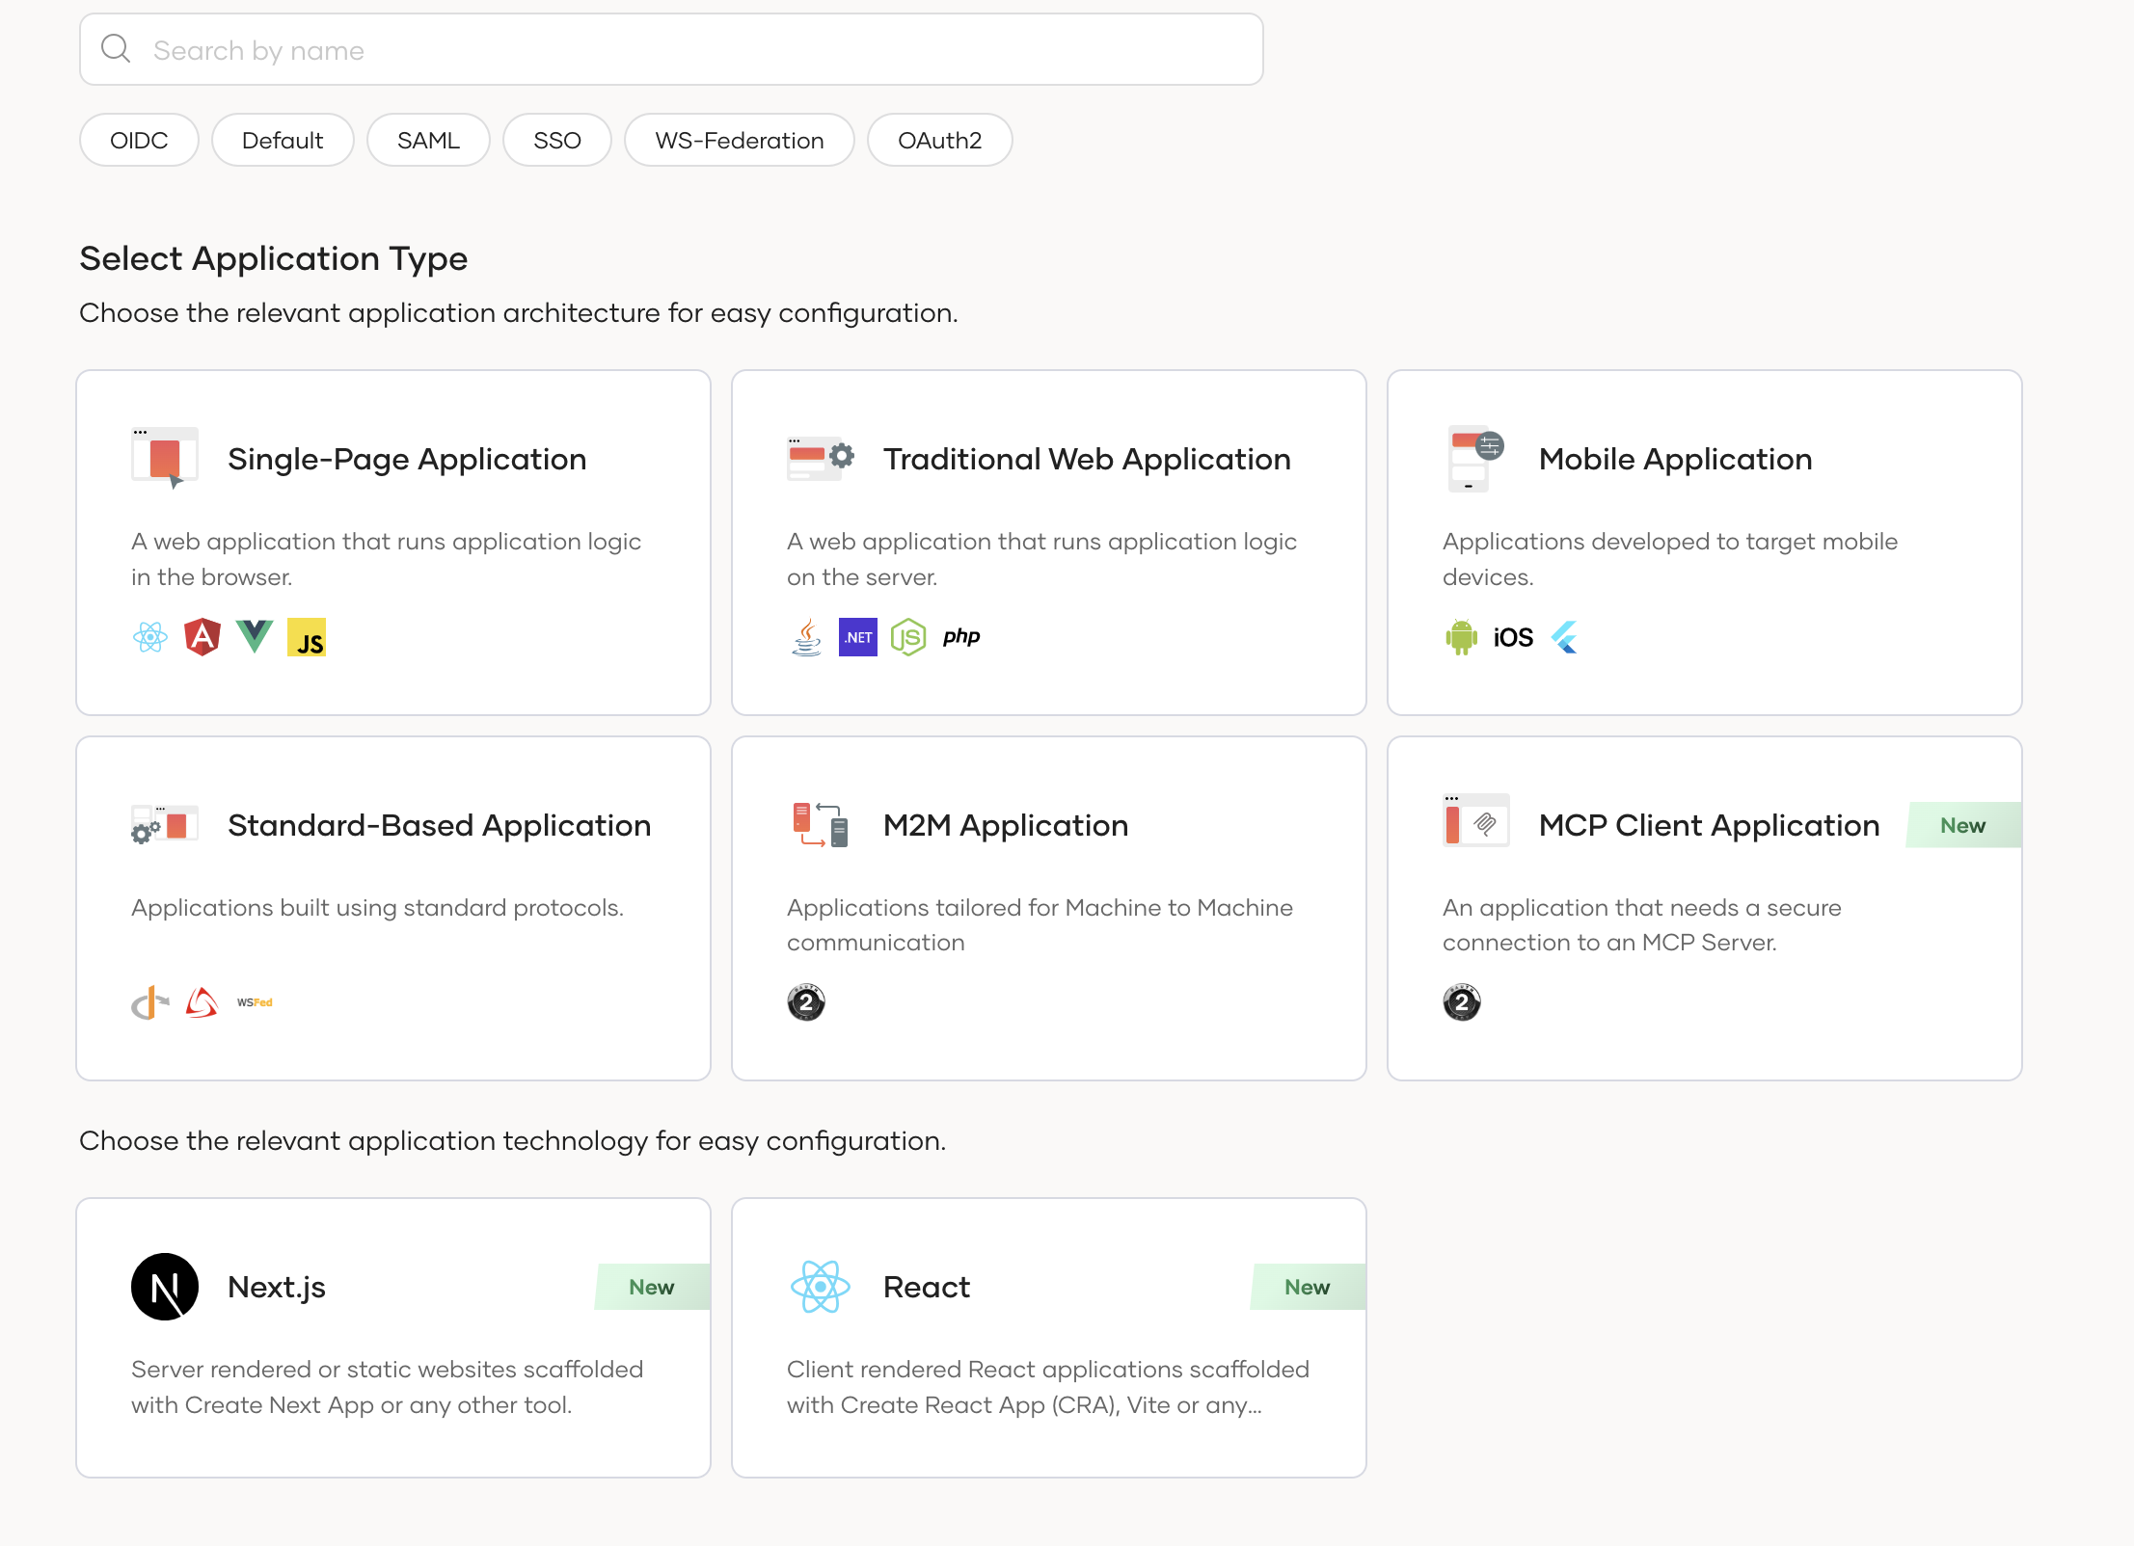Click the .NET icon
Image resolution: width=2134 pixels, height=1546 pixels.
coord(857,637)
